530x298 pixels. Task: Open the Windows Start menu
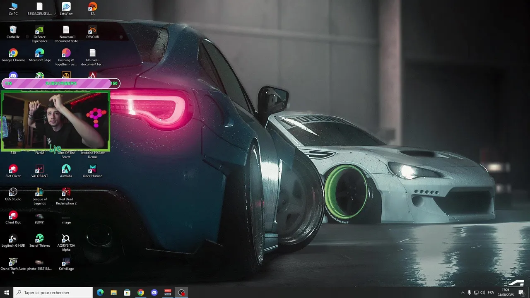tap(7, 293)
